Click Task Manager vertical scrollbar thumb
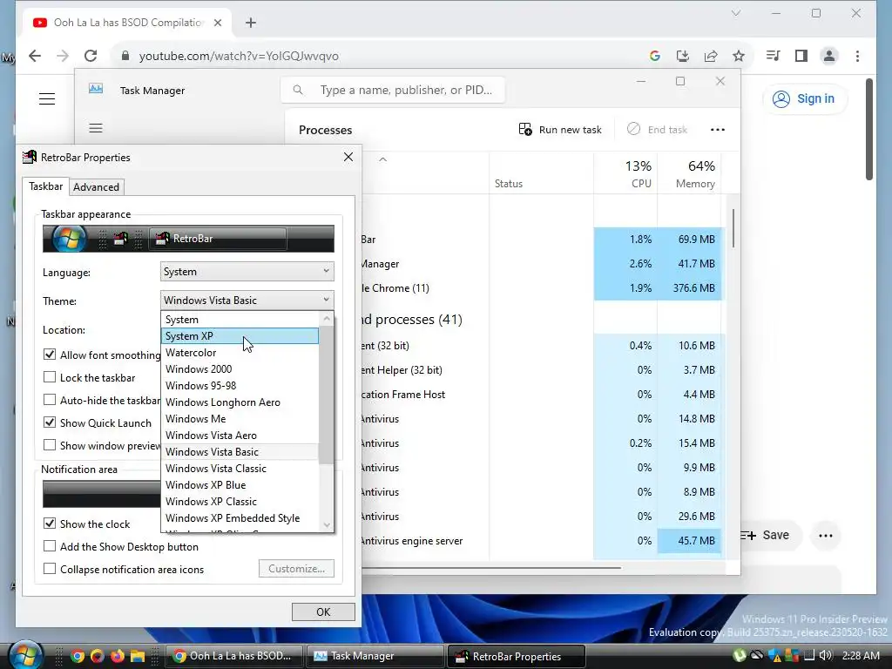 coord(733,227)
